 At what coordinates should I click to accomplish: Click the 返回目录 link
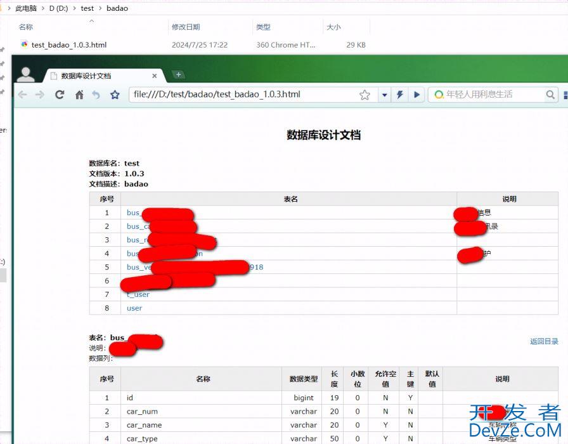click(x=544, y=341)
